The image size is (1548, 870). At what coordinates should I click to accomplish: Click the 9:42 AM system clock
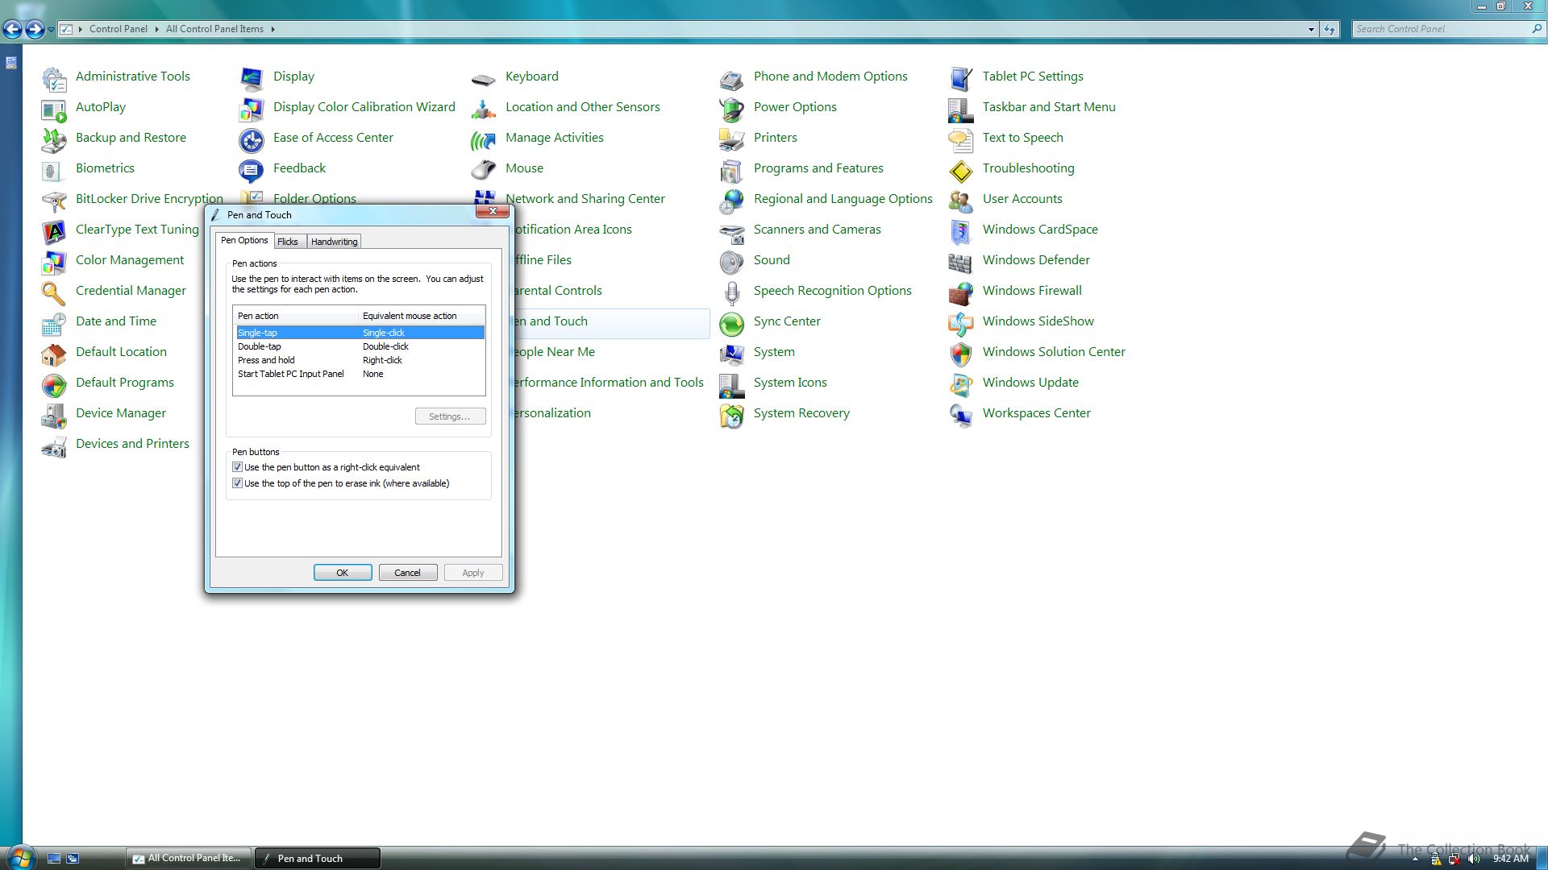click(x=1510, y=859)
